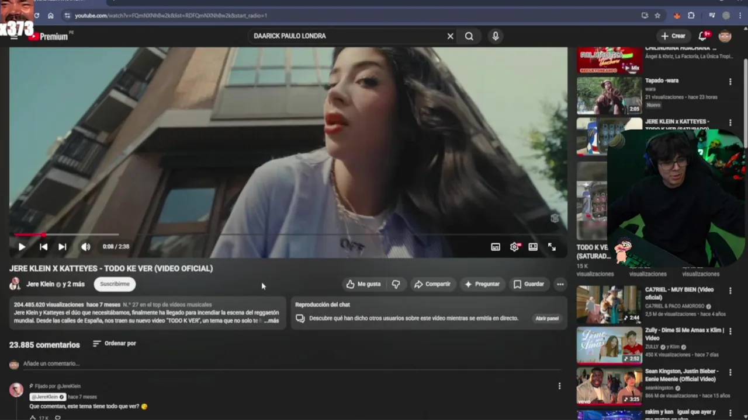This screenshot has height=420, width=748.
Task: Open options for CA7RIEL - MUY BIEN
Action: click(730, 290)
